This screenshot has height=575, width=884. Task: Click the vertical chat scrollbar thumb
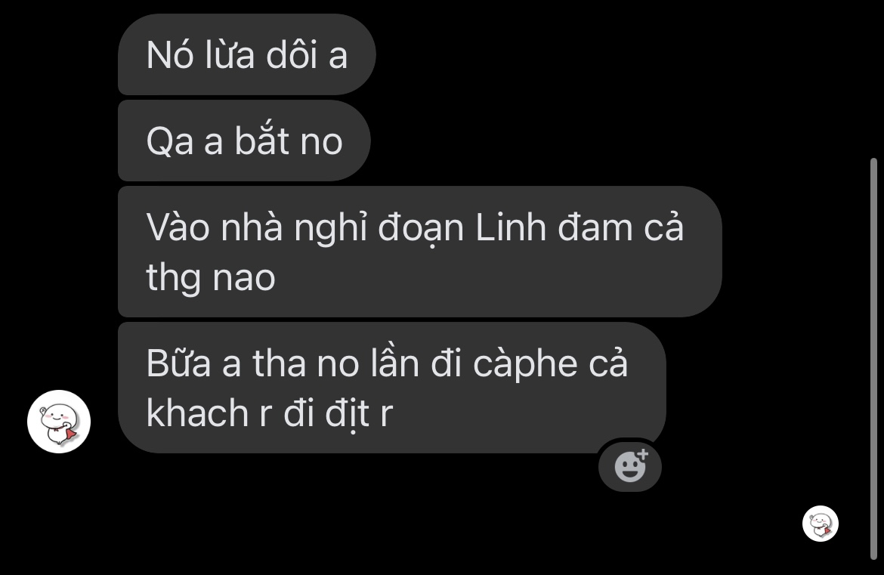click(x=874, y=358)
